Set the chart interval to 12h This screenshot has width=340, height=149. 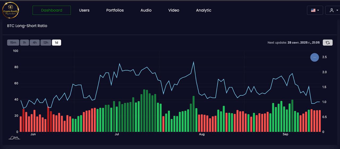(x=46, y=43)
